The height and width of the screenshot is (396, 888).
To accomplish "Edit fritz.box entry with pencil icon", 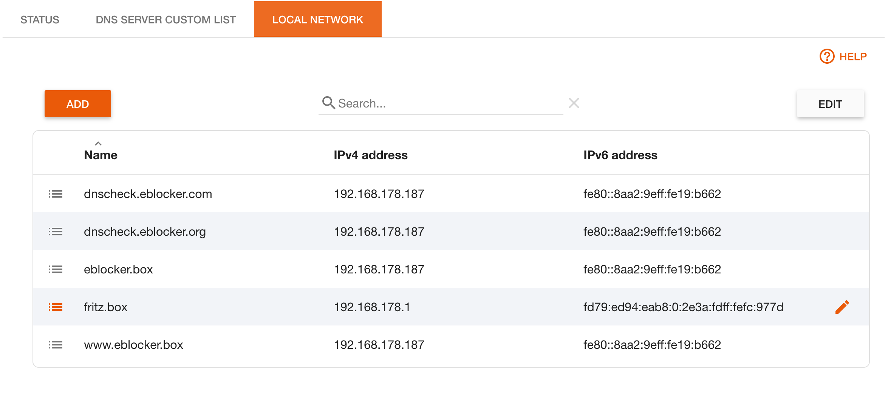I will point(842,307).
